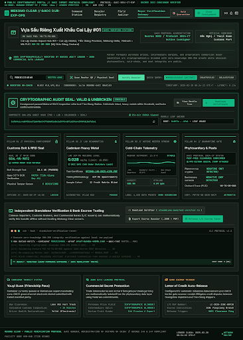This screenshot has height=340, width=243.
Task: Click the flask icon on Pillar 02 card
Action: click(x=116, y=141)
